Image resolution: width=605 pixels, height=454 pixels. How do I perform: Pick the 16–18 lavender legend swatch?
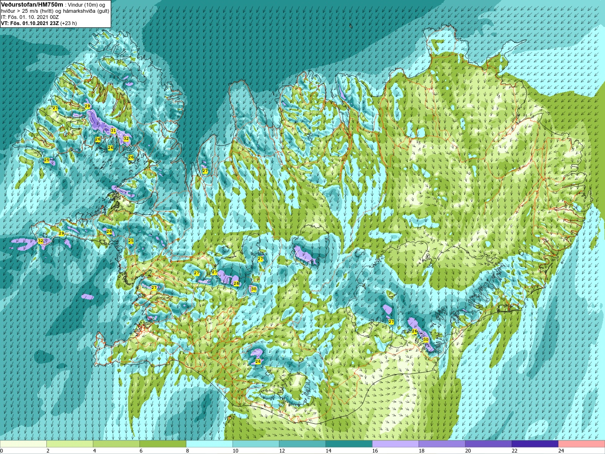click(x=396, y=444)
